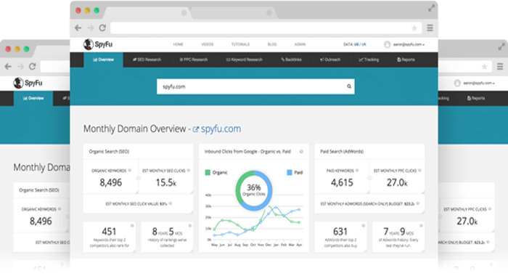Open Backlinks tab
The height and width of the screenshot is (276, 508).
click(291, 60)
